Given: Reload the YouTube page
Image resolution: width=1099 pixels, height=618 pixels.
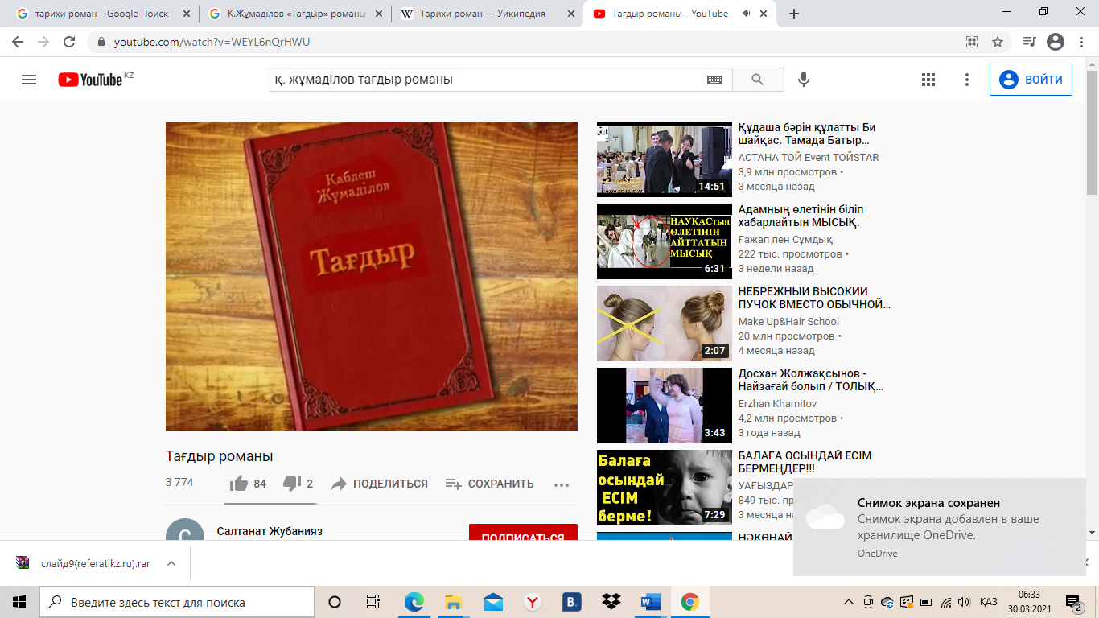Looking at the screenshot, I should [x=69, y=42].
